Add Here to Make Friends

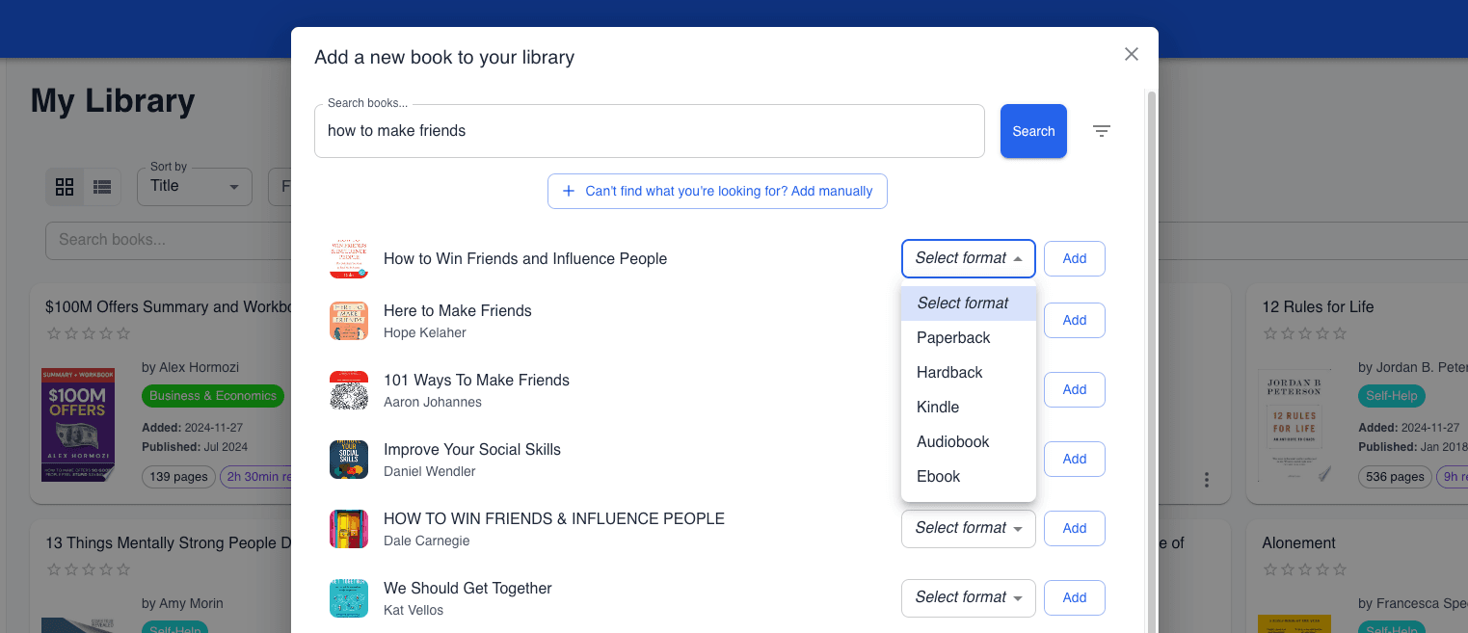[1074, 320]
